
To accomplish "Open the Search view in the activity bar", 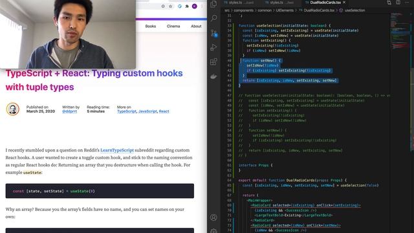I will [213, 18].
